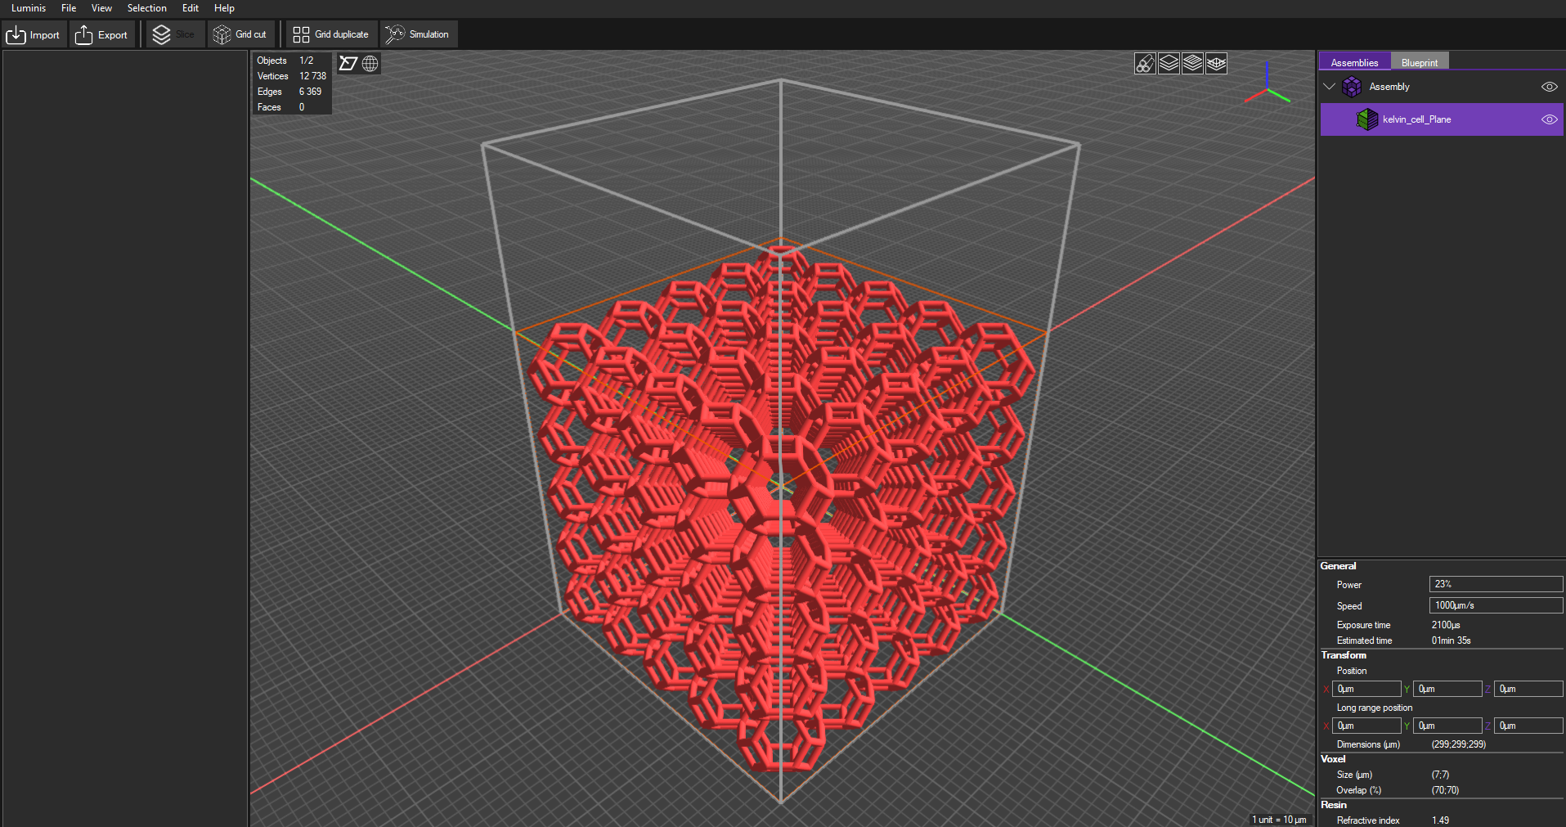1566x827 pixels.
Task: Click the Overlap value (70;70)
Action: click(x=1445, y=790)
